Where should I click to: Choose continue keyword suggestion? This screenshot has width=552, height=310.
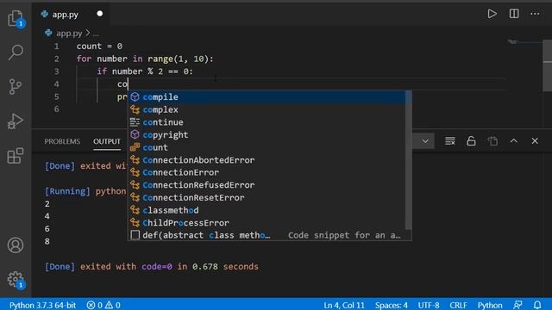[267, 122]
